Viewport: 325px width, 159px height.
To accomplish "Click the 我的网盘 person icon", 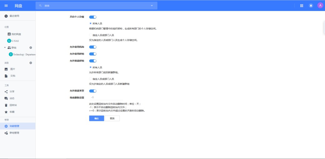I will point(9,34).
